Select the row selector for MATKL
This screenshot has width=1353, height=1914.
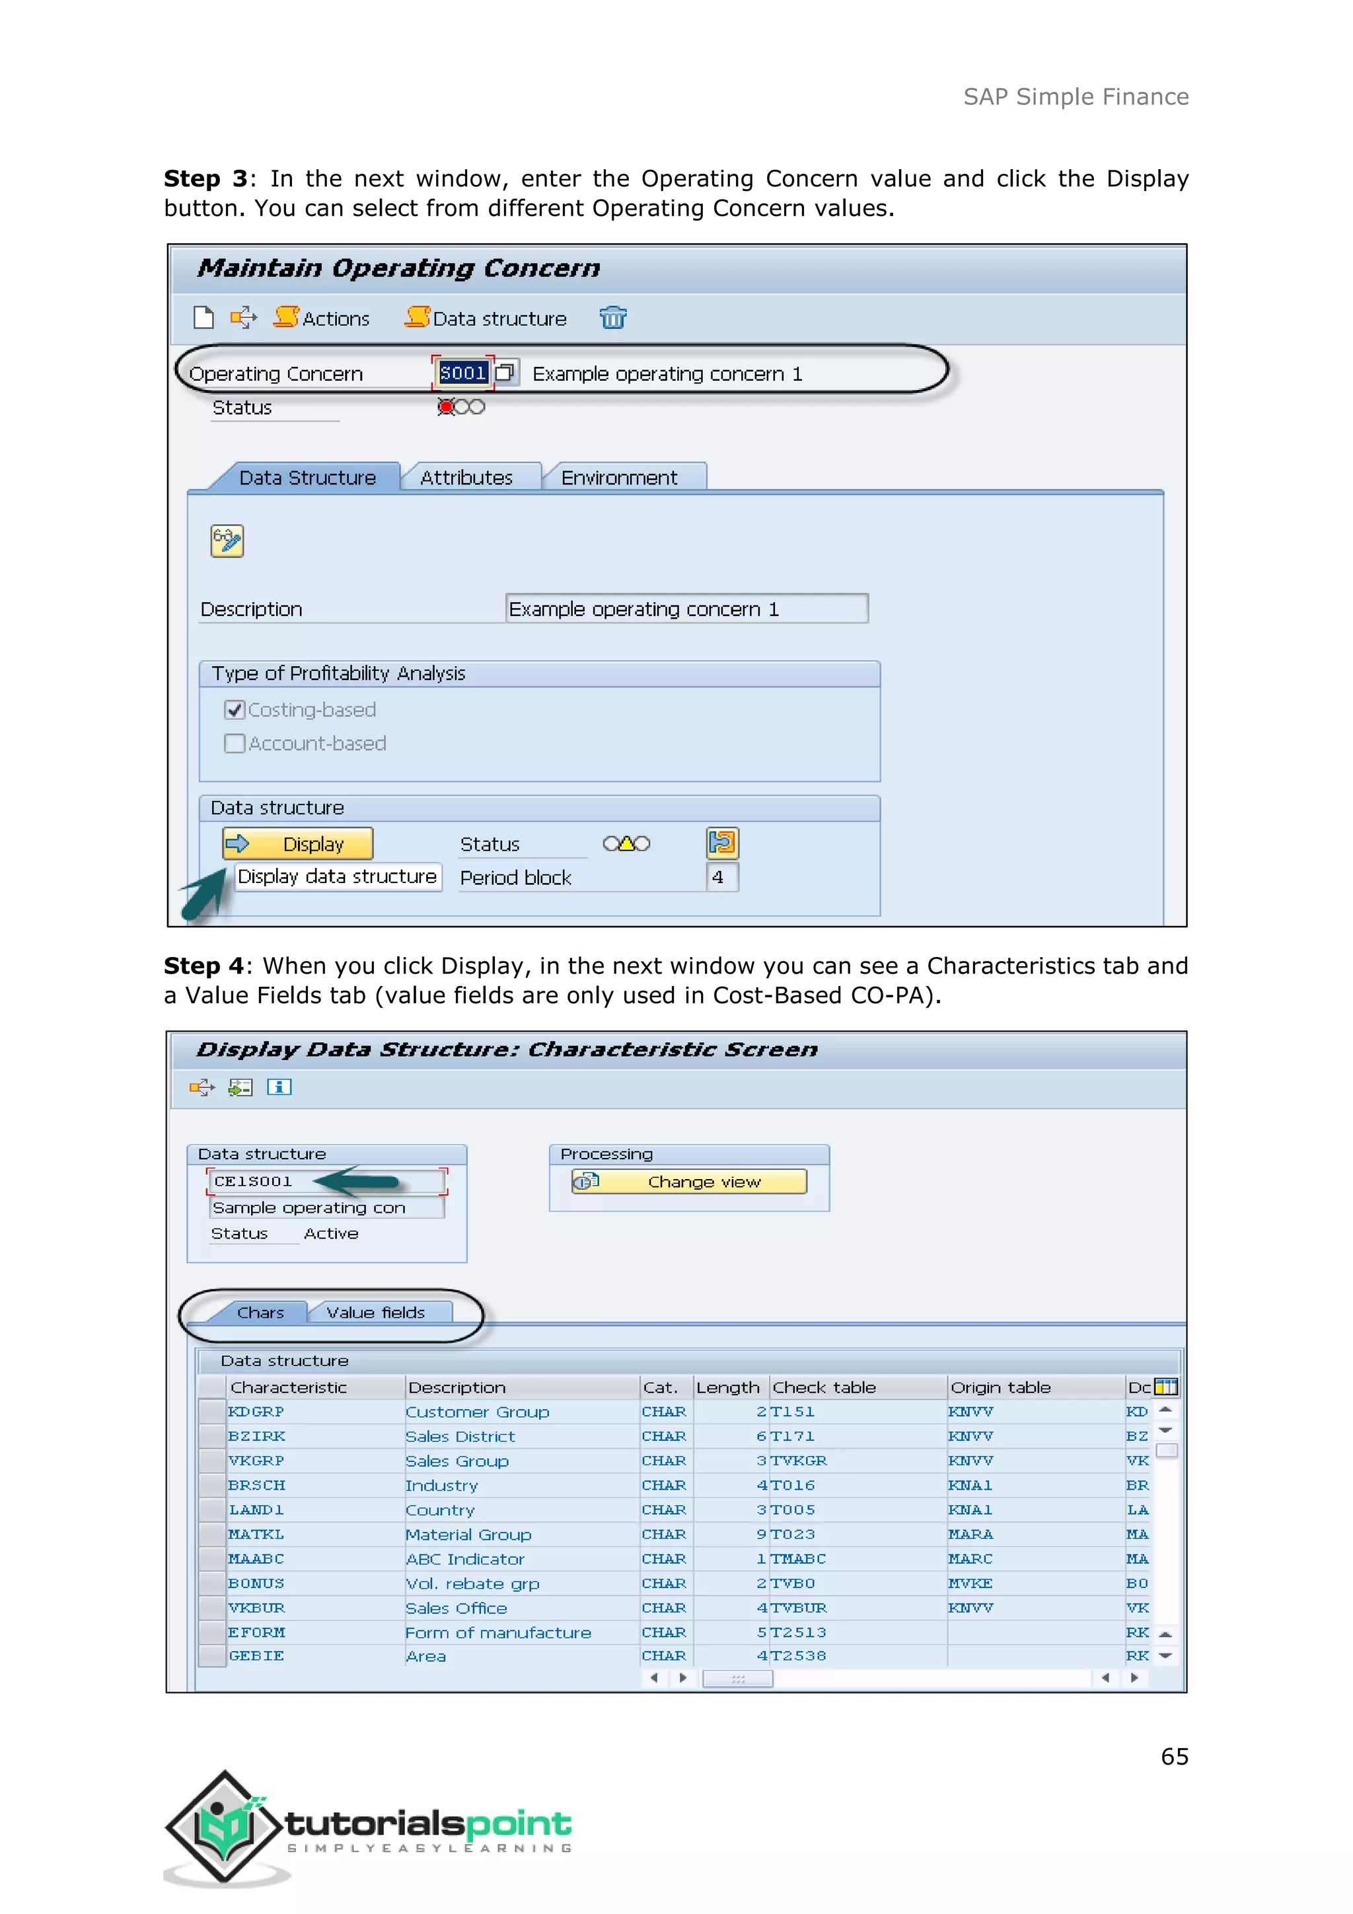213,1534
